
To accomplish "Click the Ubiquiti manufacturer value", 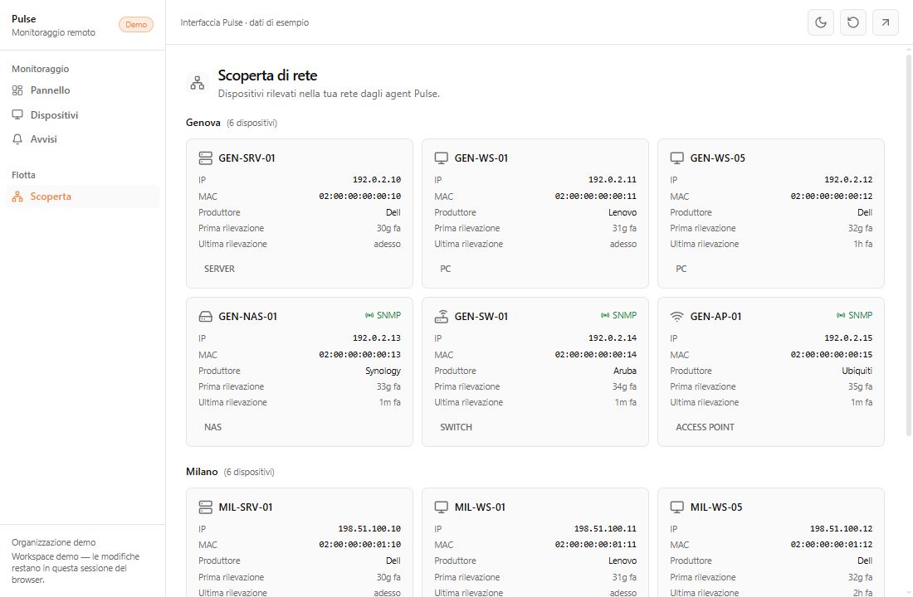I will (857, 371).
